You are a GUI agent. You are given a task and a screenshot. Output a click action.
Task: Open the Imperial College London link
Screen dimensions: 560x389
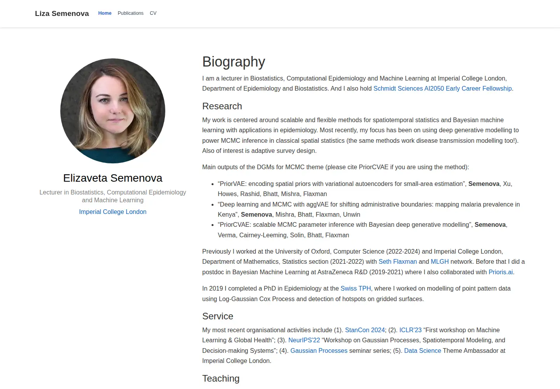[x=113, y=212]
